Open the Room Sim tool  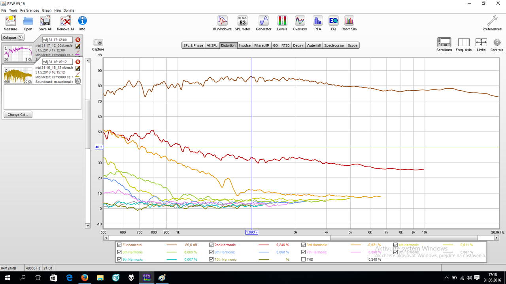click(x=349, y=23)
